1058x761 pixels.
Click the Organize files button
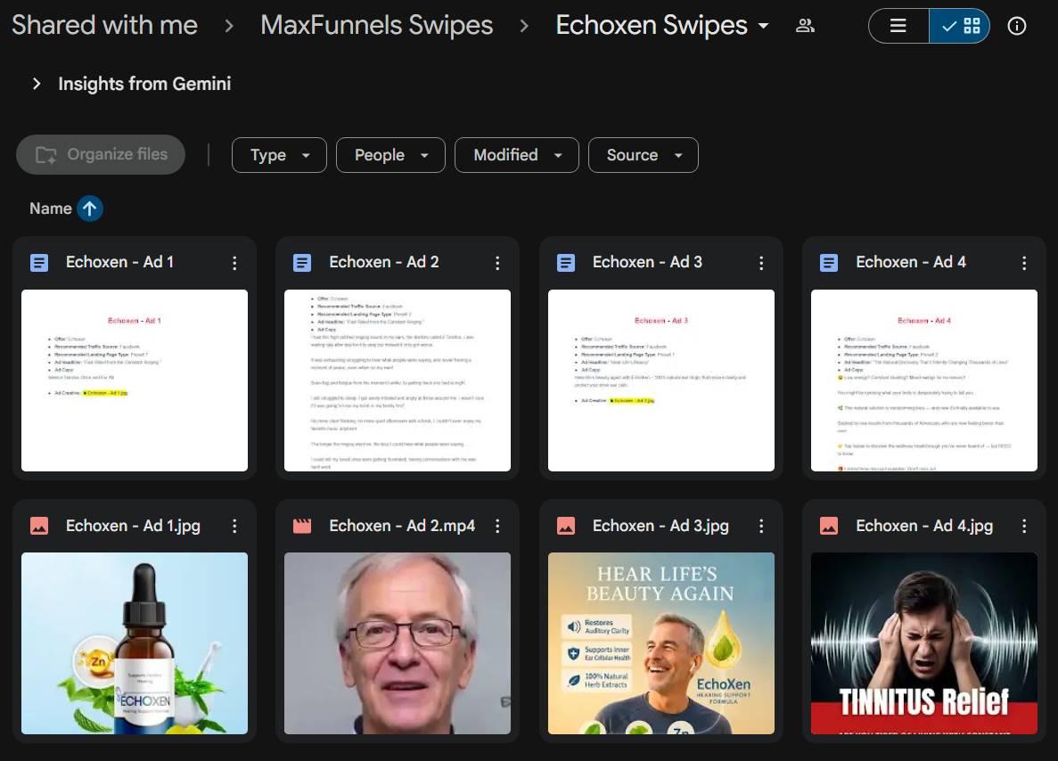[x=101, y=155]
